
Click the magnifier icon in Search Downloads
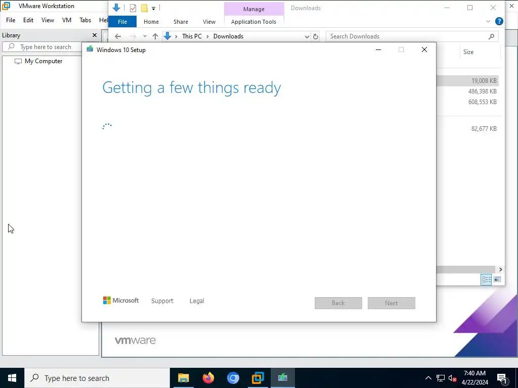tap(491, 36)
